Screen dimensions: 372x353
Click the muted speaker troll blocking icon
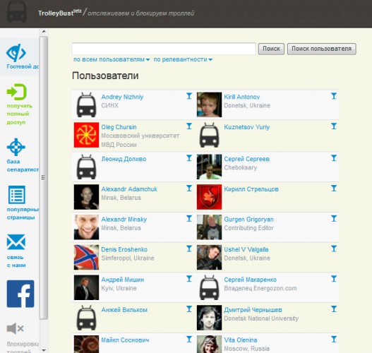pyautogui.click(x=16, y=328)
